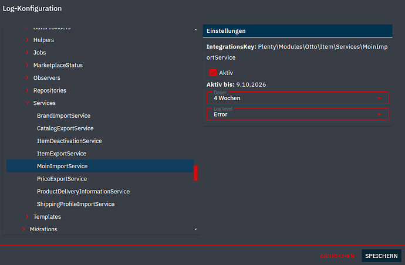
Task: Select the highlighted MoinImportService entry
Action: point(100,166)
